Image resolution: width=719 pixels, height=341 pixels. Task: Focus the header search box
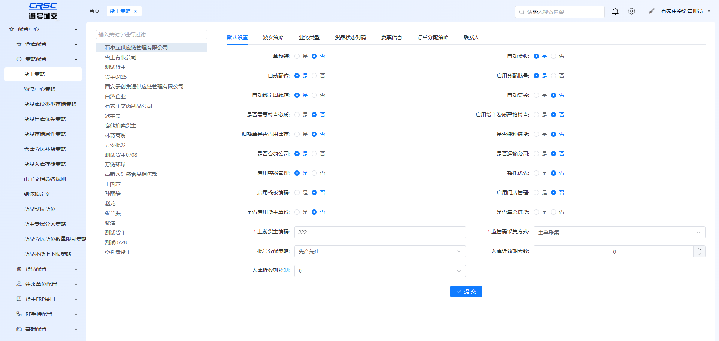click(560, 12)
